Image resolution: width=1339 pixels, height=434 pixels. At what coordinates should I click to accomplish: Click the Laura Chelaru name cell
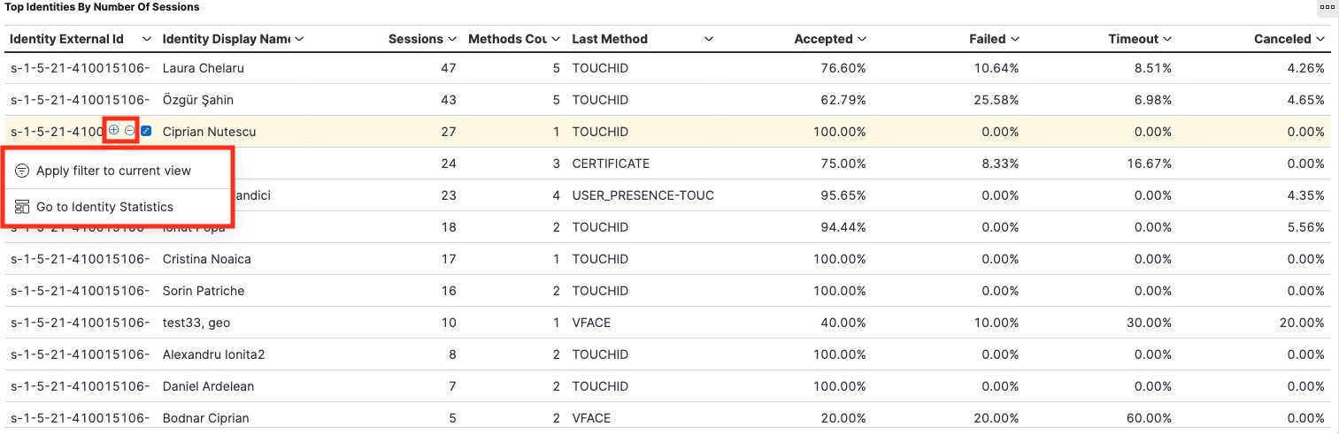pyautogui.click(x=204, y=68)
